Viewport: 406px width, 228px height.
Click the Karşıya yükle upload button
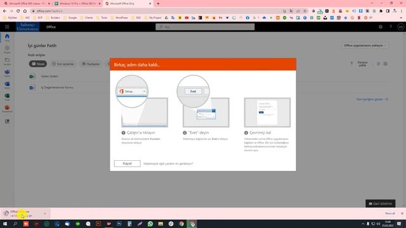pyautogui.click(x=360, y=64)
